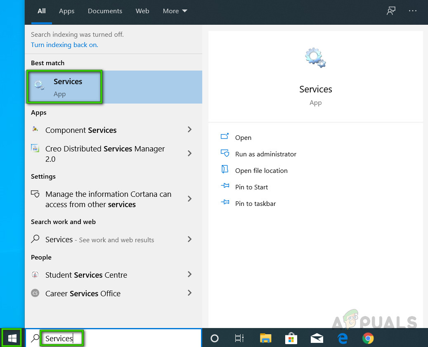Viewport: 428px width, 347px height.
Task: Switch to the Documents search tab
Action: 105,11
